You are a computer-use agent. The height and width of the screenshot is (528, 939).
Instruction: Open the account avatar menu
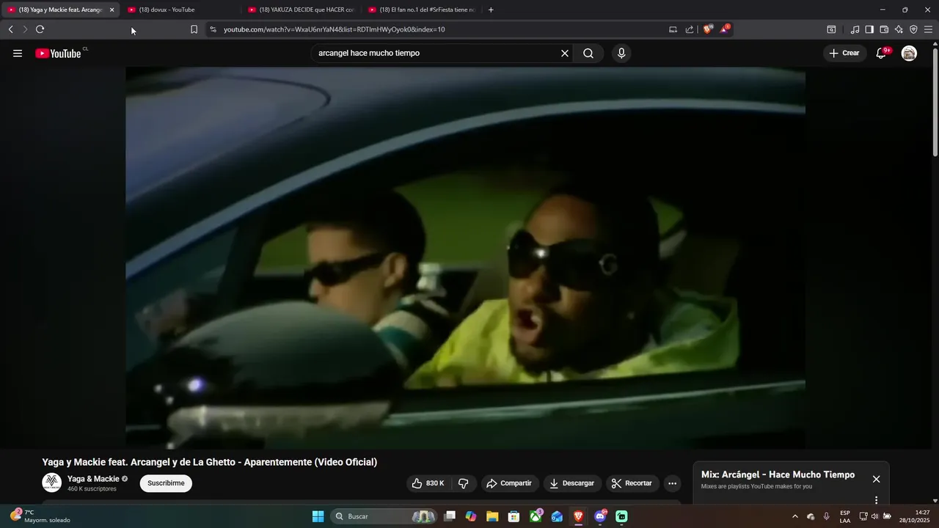point(909,54)
